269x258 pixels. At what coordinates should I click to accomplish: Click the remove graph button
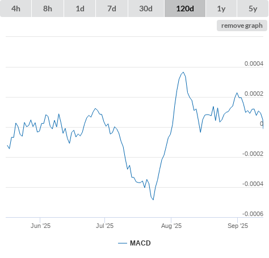[242, 26]
